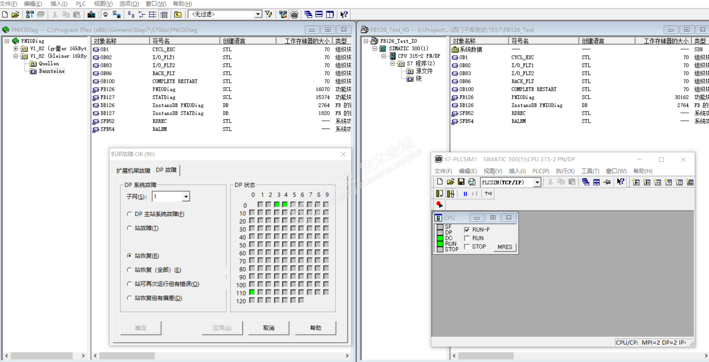Screen dimensions: 709x362
Task: Switch to the DP 故障 tab
Action: click(166, 170)
